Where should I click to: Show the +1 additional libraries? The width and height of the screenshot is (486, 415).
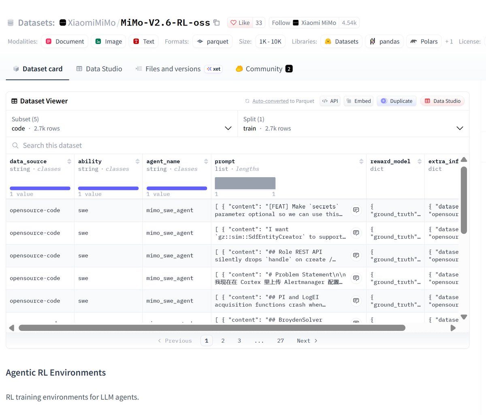coord(449,41)
